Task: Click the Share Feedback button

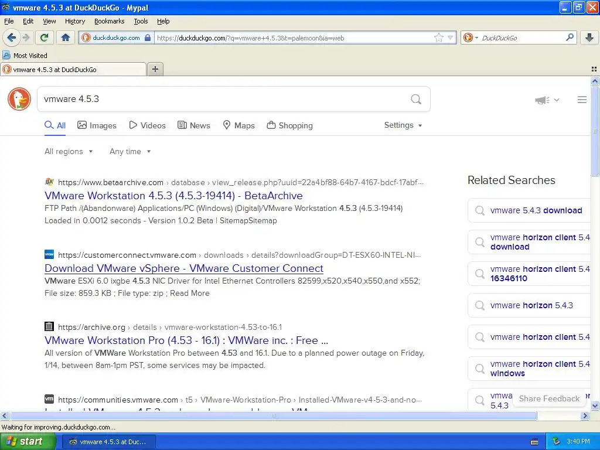Action: coord(549,398)
